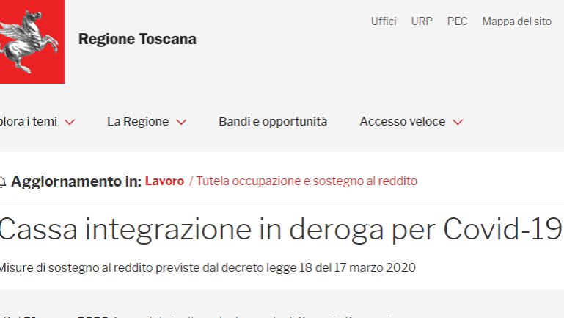Image resolution: width=564 pixels, height=318 pixels.
Task: Follow the red Lavoro category link
Action: 164,181
